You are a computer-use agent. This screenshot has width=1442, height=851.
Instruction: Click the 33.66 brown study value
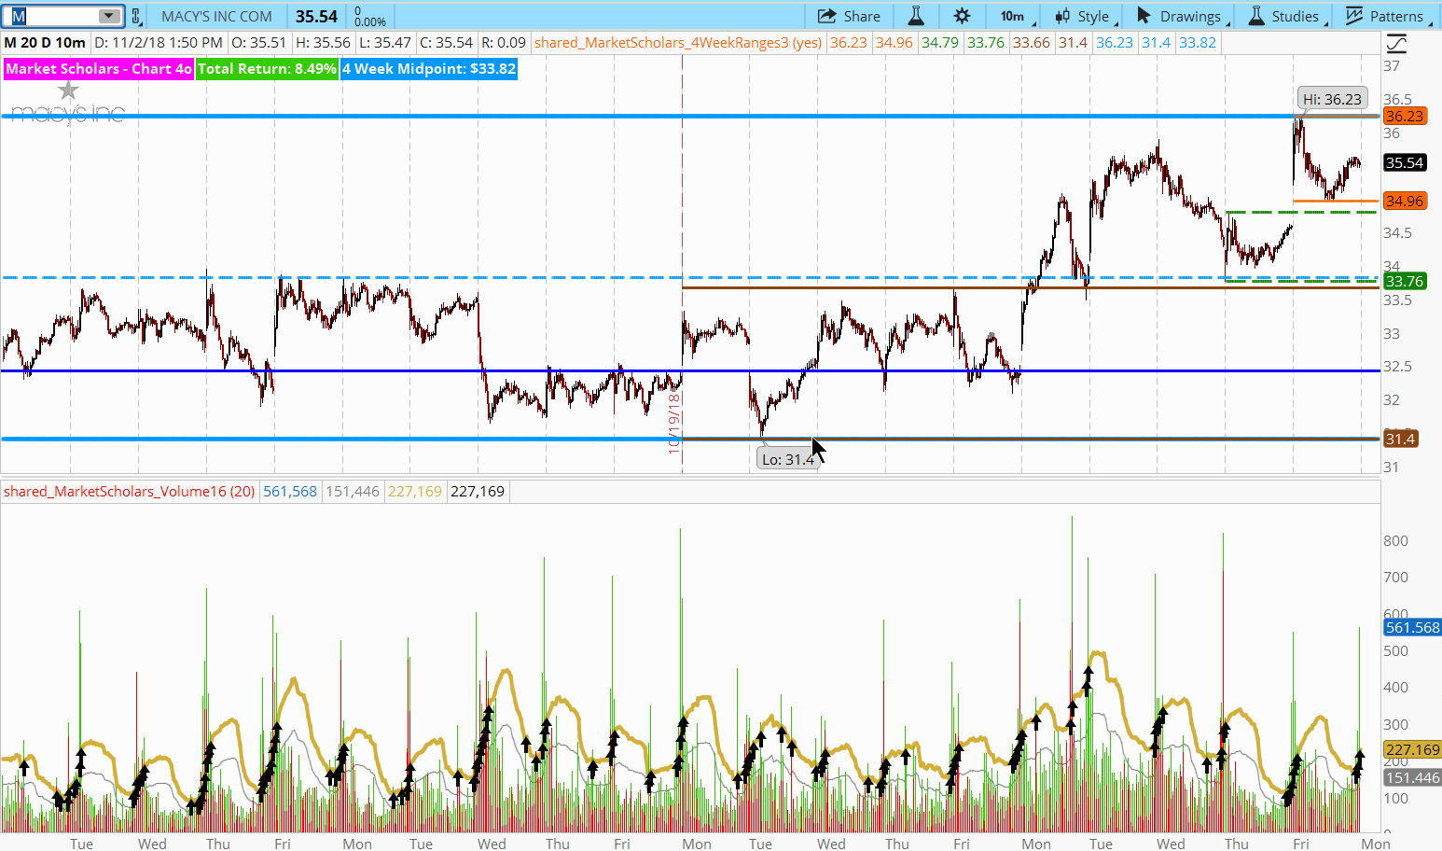click(1031, 43)
